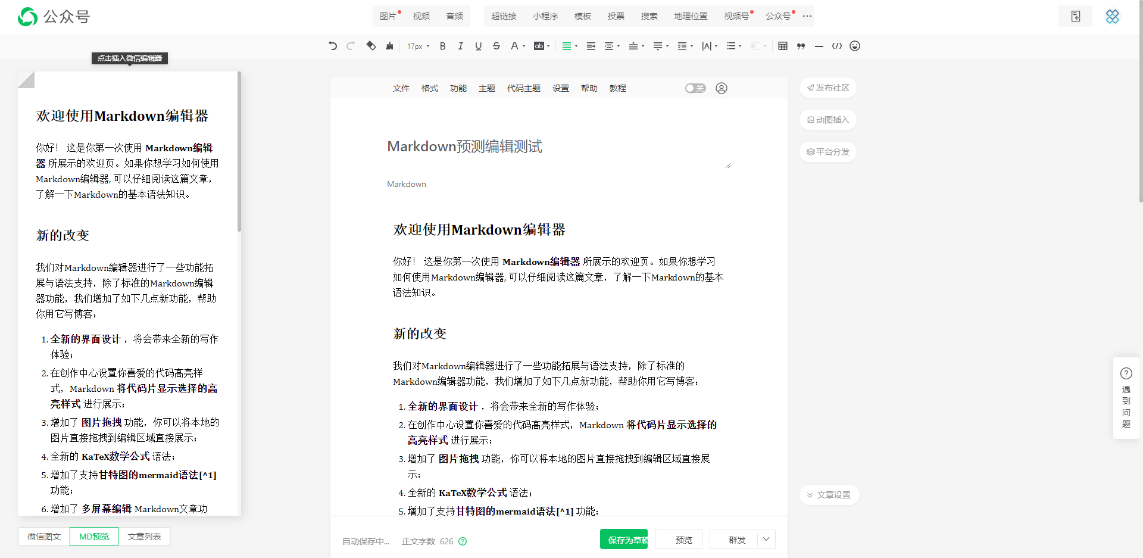The image size is (1143, 558).
Task: Undo the last edit
Action: [333, 46]
